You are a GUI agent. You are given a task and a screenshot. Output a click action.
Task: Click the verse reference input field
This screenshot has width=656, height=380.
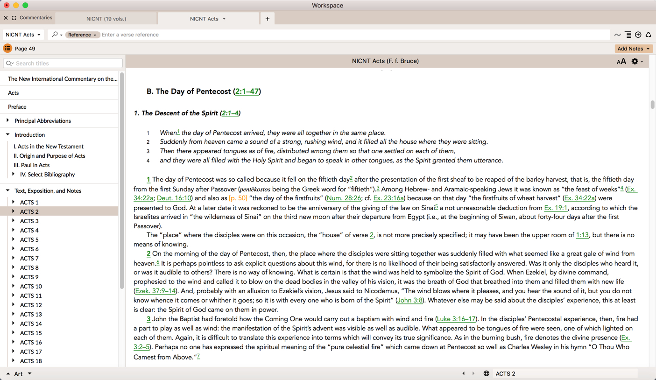(355, 35)
